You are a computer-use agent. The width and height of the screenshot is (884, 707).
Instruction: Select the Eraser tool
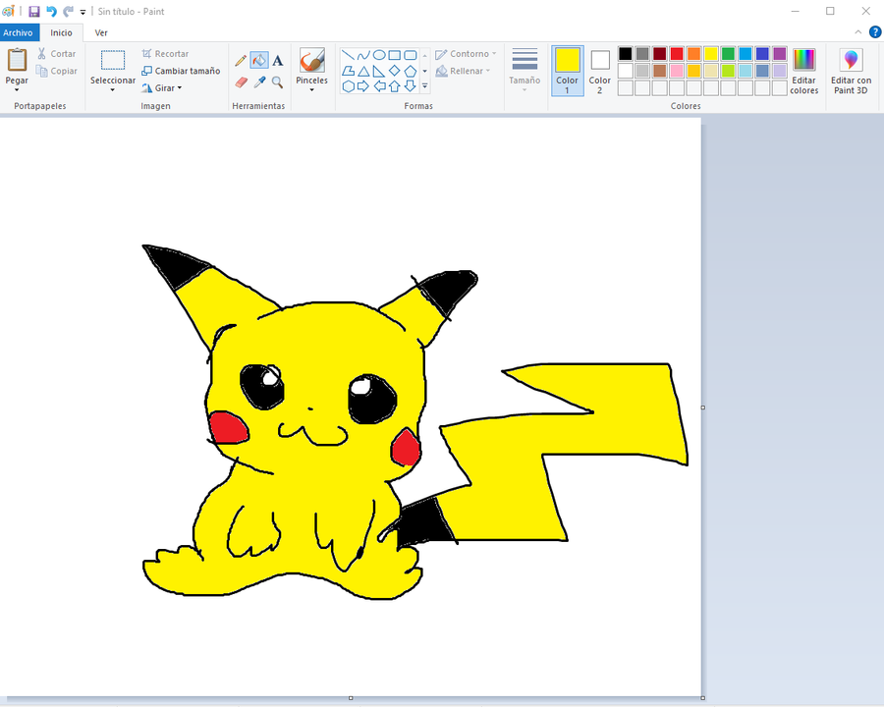click(x=241, y=82)
